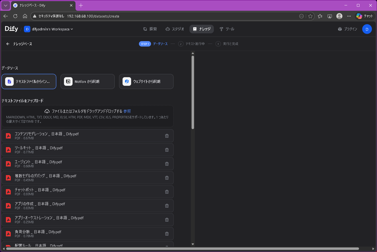377x252 pixels.
Task: Select file アプリ・オーケストレーション _ 日本語 _ Dify.pdf
Action: pos(88,220)
